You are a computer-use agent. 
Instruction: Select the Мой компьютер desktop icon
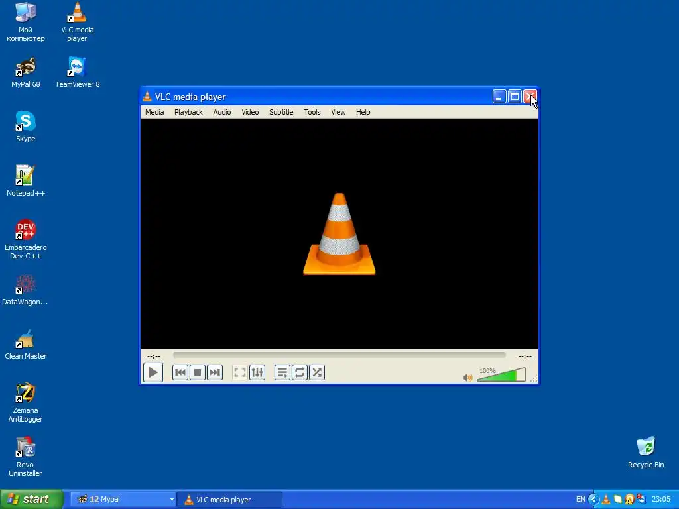point(26,22)
